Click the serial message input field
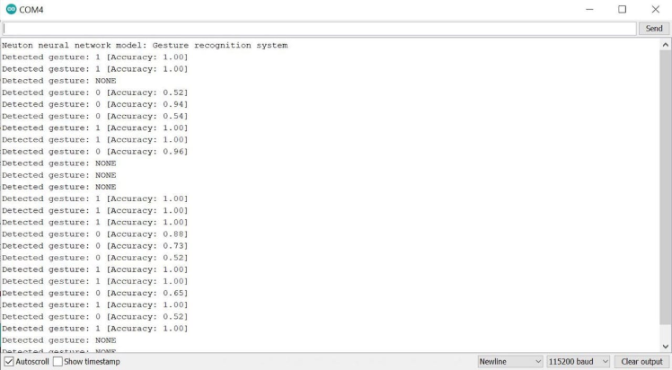The width and height of the screenshot is (672, 370). (x=319, y=29)
